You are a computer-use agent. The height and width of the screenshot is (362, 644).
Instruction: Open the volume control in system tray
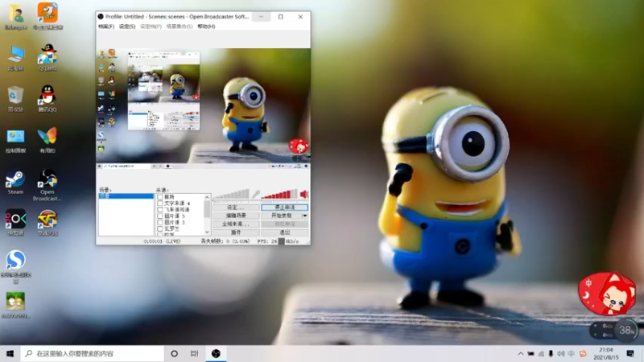[560, 353]
